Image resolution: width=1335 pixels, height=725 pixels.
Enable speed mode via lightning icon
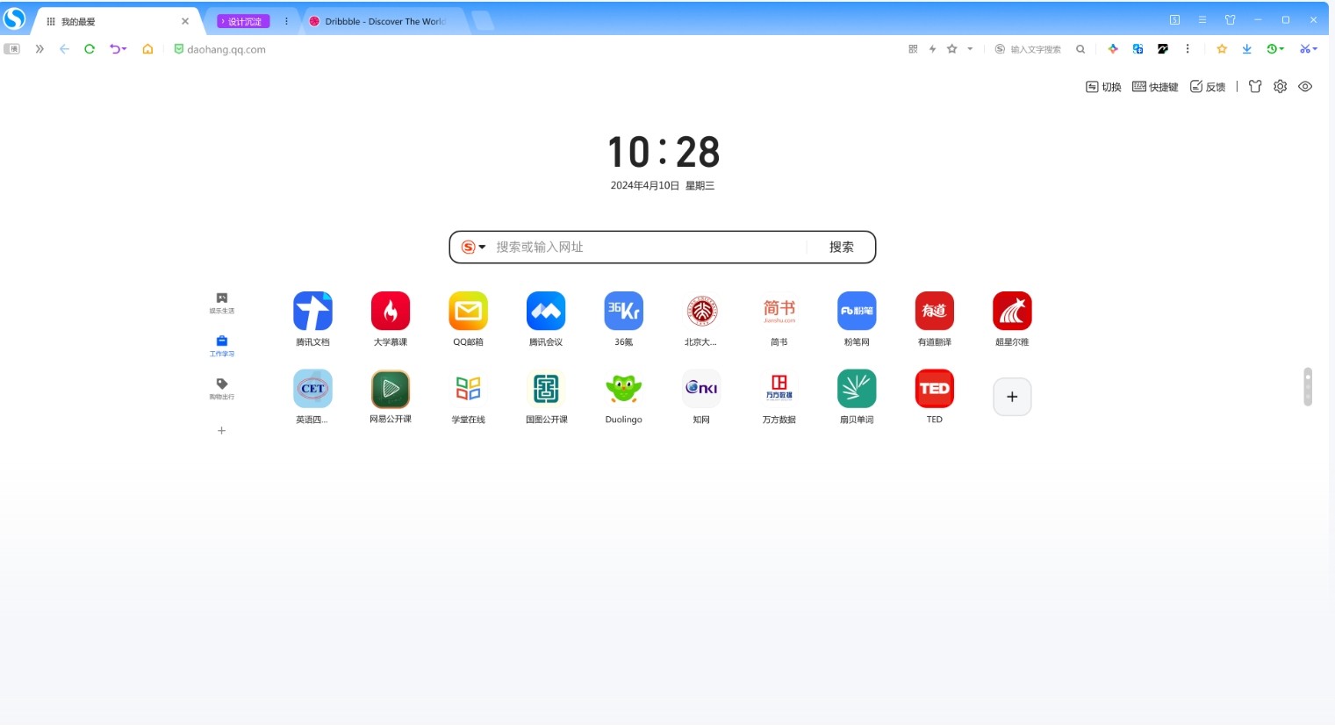click(932, 49)
